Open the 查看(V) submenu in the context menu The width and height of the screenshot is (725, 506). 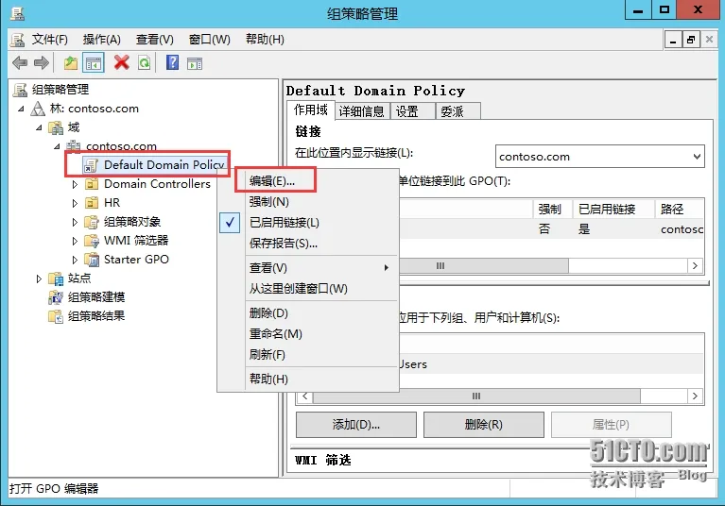coord(308,268)
